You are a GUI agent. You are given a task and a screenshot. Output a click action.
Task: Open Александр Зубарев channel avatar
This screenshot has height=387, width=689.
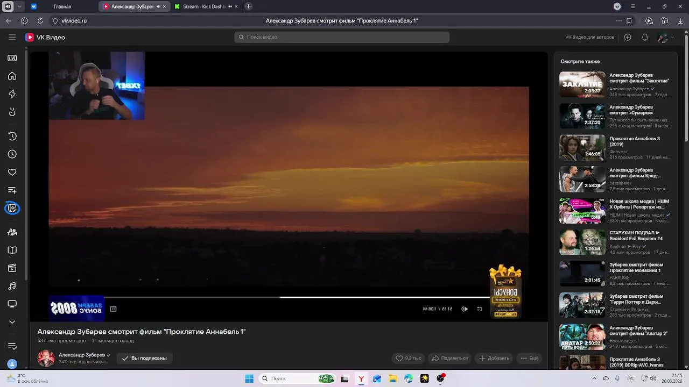pyautogui.click(x=46, y=359)
